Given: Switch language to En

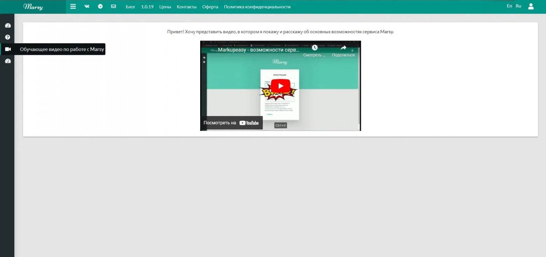Looking at the screenshot, I should 509,6.
